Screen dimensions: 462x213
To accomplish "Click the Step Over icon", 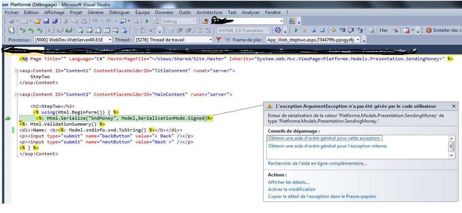I will [351, 30].
